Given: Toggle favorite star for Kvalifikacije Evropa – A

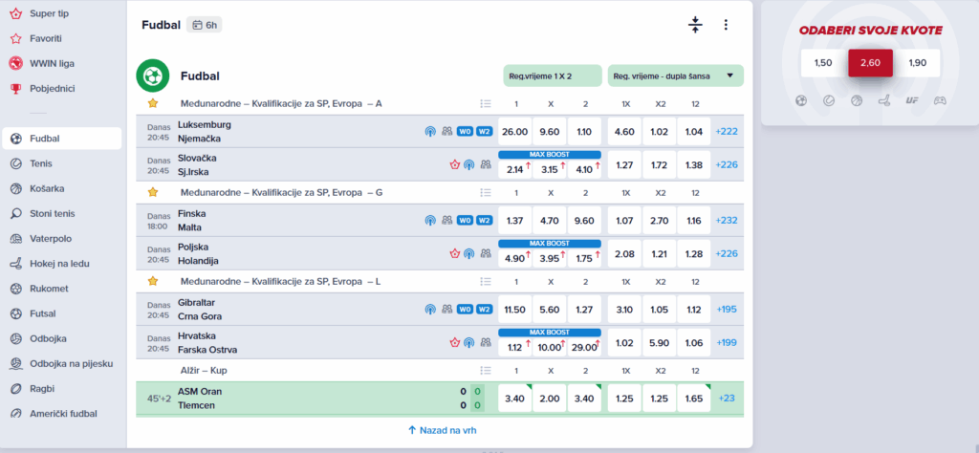Looking at the screenshot, I should click(152, 103).
